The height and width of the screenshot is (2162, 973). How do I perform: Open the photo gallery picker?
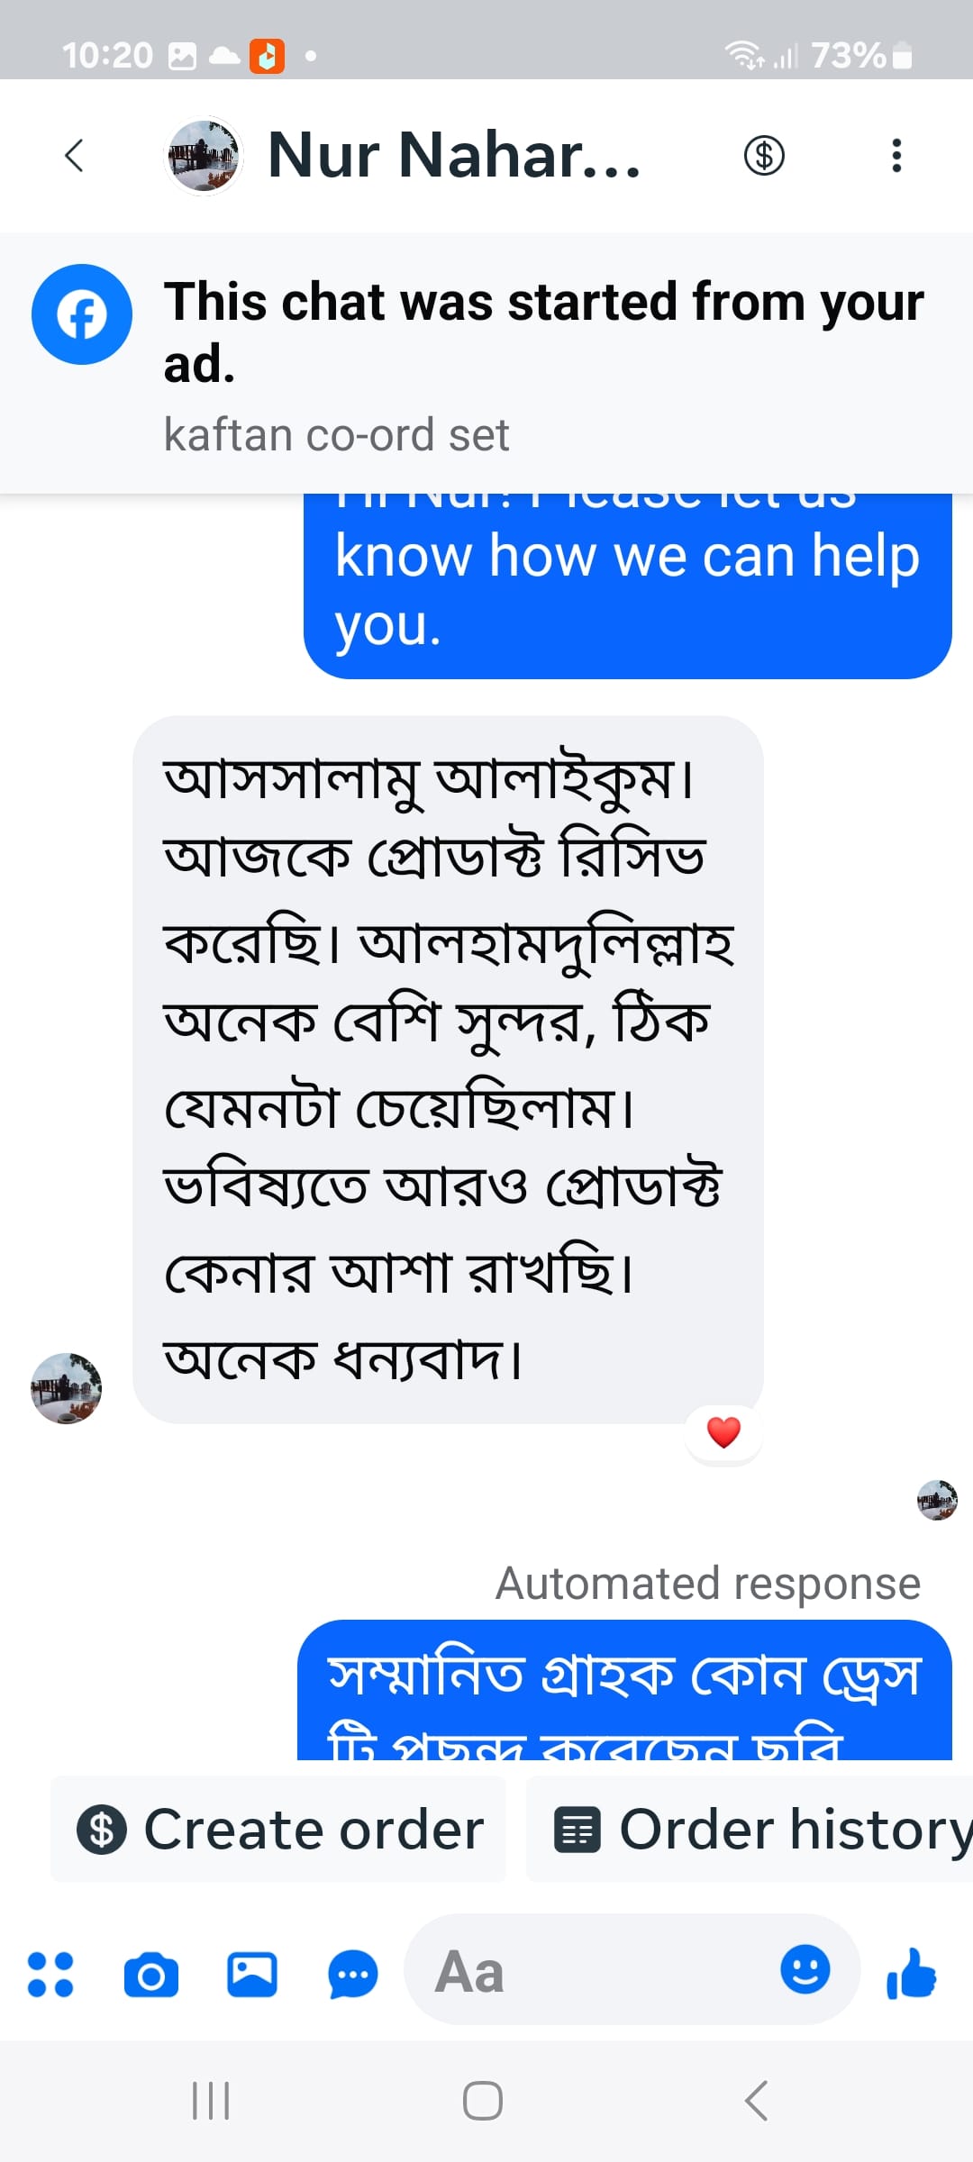click(253, 1969)
